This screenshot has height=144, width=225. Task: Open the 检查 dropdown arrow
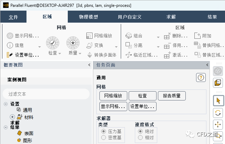click(x=60, y=53)
